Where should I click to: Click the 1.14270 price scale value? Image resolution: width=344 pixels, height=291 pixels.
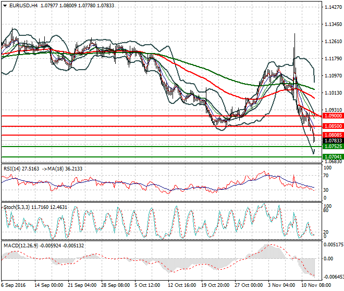click(x=333, y=7)
